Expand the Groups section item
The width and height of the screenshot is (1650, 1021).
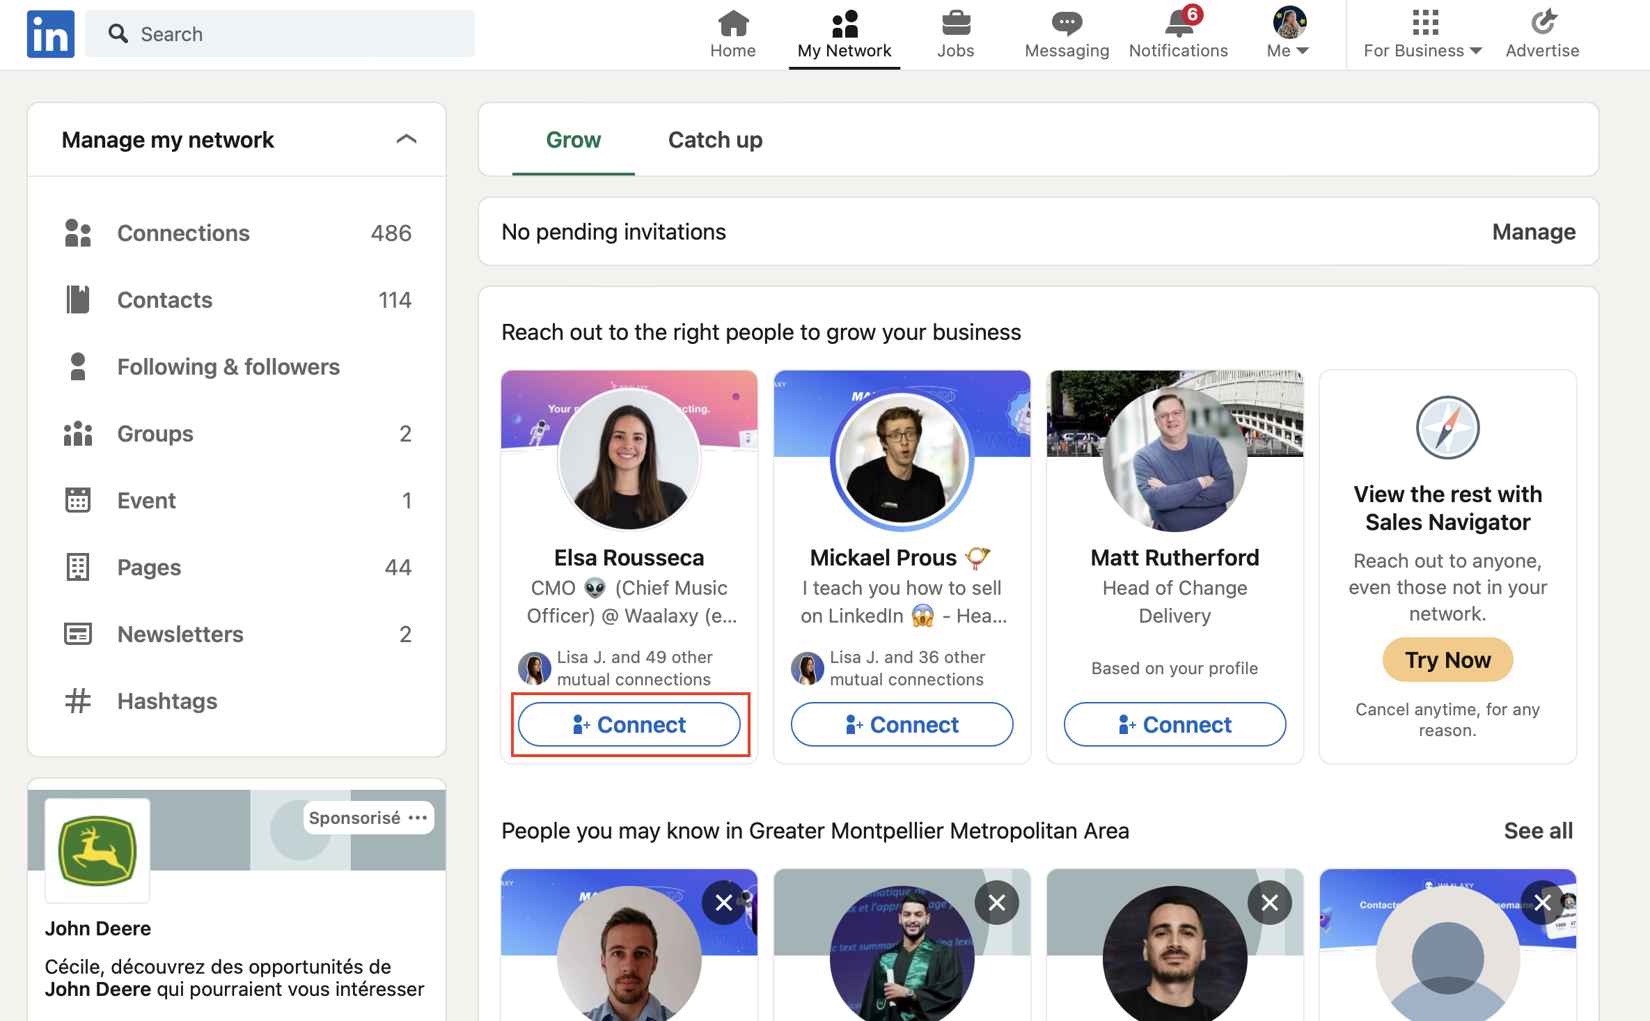click(155, 434)
